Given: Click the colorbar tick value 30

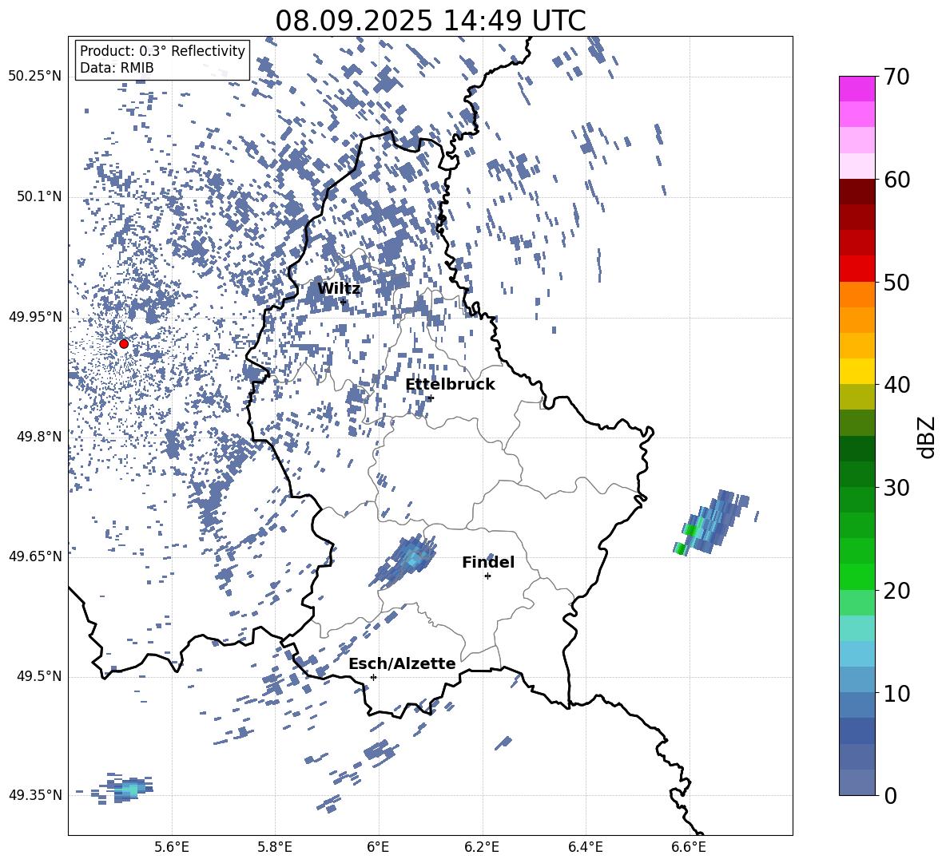Looking at the screenshot, I should click(x=896, y=487).
